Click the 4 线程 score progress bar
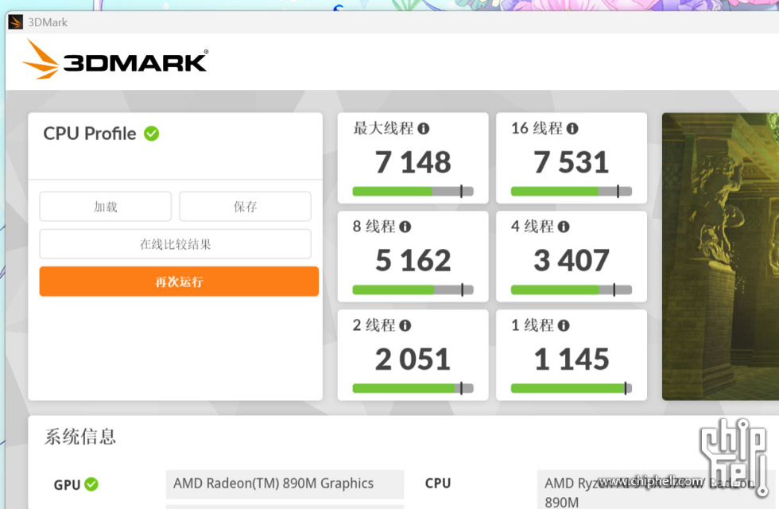Screen dimensions: 779x509 (x=572, y=289)
